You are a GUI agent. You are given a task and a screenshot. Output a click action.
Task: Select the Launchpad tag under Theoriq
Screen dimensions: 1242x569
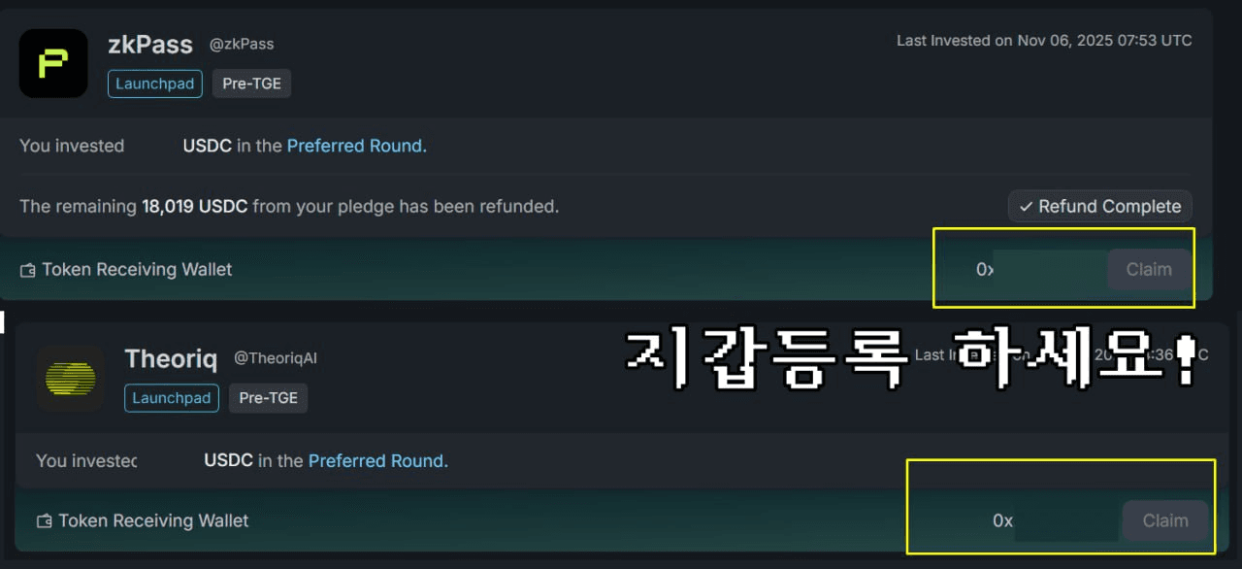point(172,398)
